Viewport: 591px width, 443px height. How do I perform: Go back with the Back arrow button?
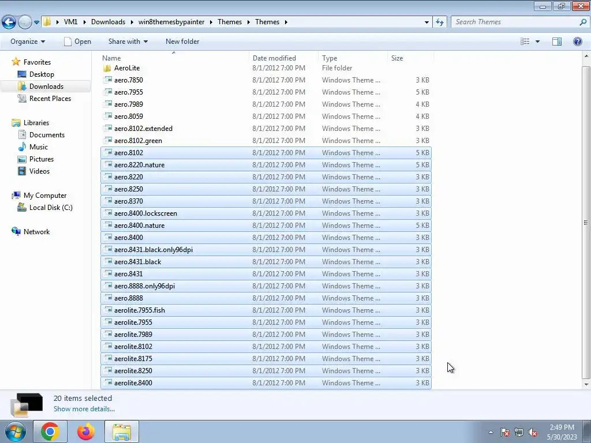(9, 22)
